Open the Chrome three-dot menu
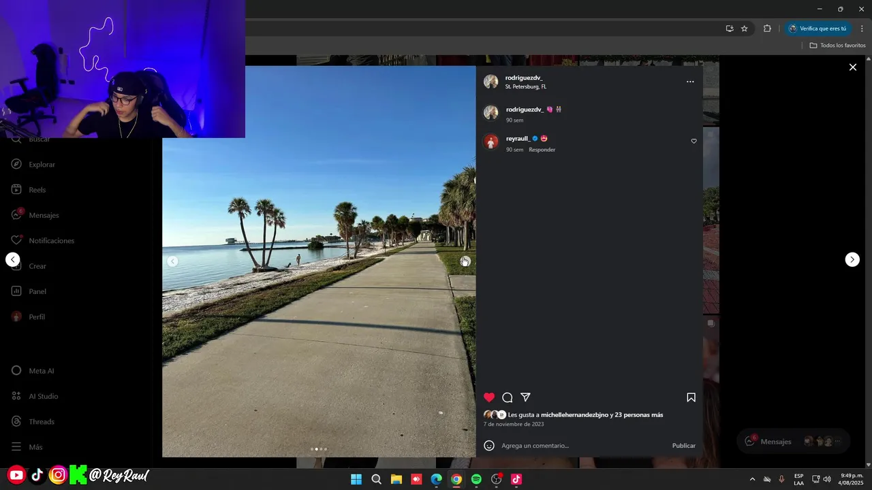This screenshot has height=490, width=872. [x=862, y=29]
